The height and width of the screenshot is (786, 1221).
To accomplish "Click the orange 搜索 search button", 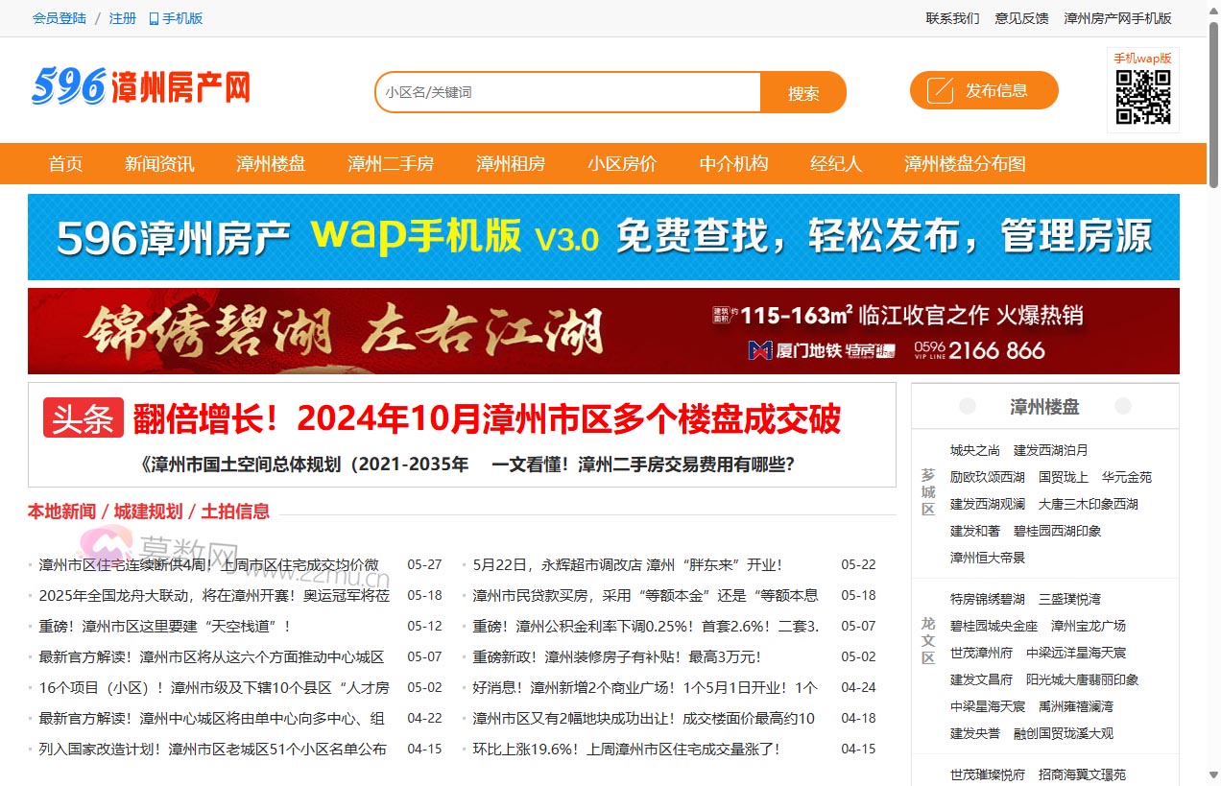I will click(803, 92).
